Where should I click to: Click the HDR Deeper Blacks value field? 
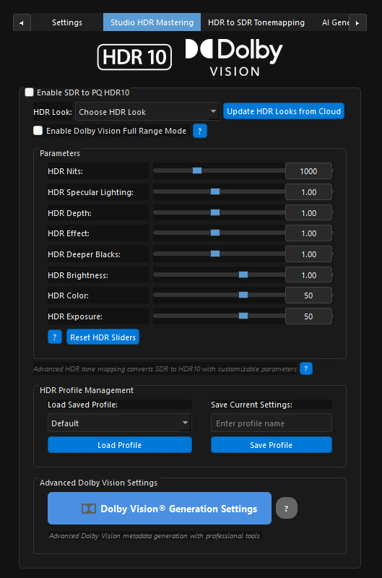point(308,254)
